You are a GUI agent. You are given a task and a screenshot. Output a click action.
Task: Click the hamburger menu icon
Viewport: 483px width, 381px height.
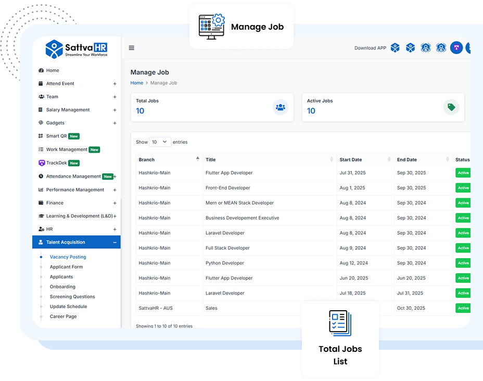click(x=132, y=48)
